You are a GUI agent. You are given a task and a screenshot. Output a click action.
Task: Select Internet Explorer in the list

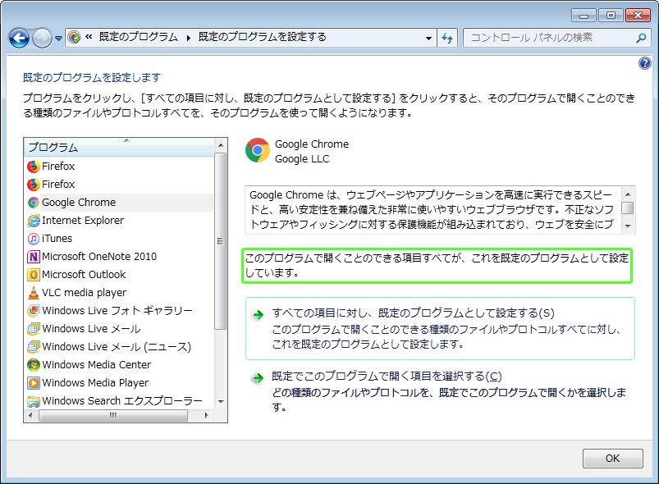(83, 220)
